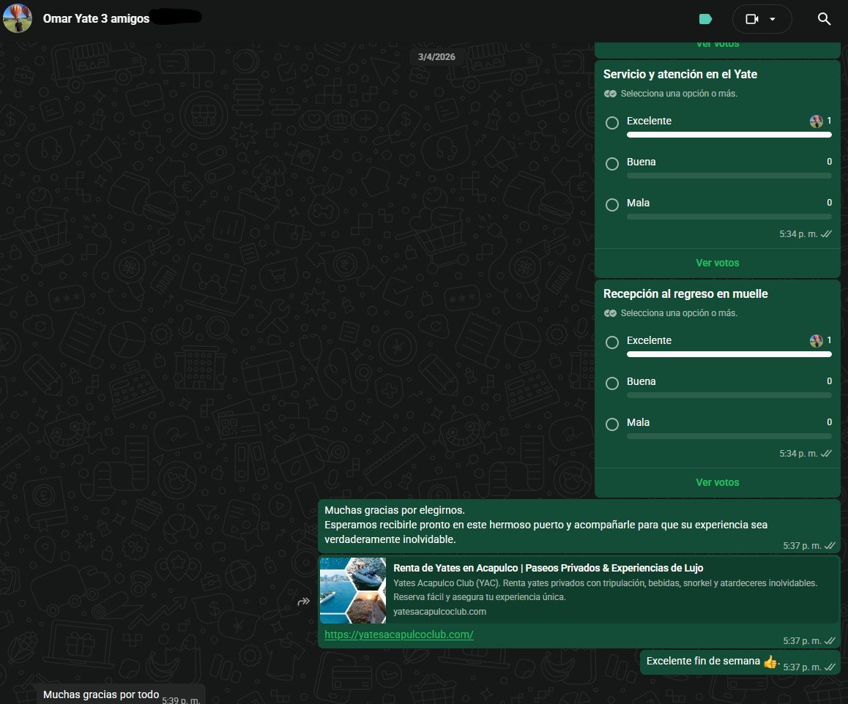Start a video call with camera icon
Viewport: 848px width, 704px height.
tap(752, 19)
